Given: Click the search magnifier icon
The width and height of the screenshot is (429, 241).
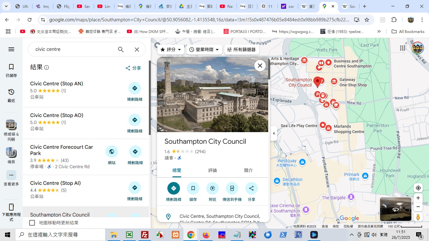Looking at the screenshot, I should 121,50.
